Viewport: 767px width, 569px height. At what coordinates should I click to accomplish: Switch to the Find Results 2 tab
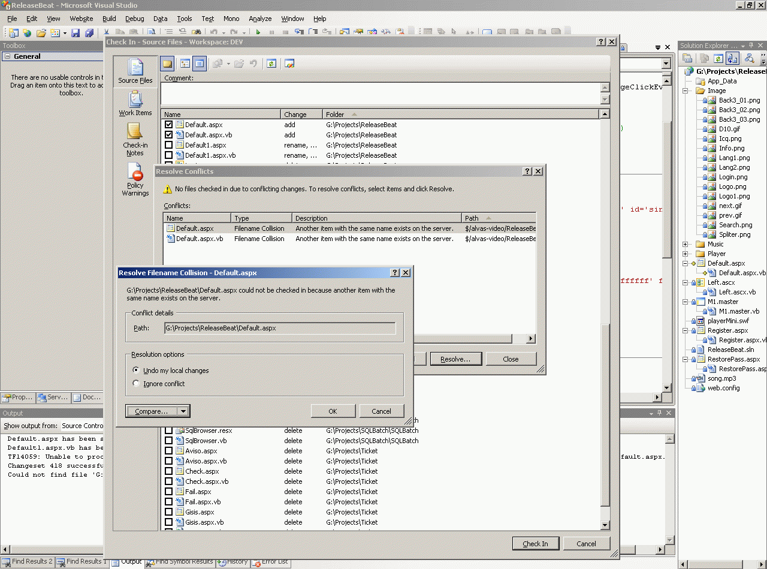(x=28, y=562)
